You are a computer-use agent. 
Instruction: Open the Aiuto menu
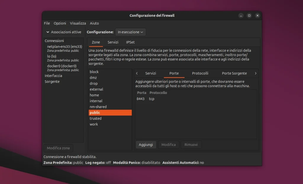click(94, 23)
